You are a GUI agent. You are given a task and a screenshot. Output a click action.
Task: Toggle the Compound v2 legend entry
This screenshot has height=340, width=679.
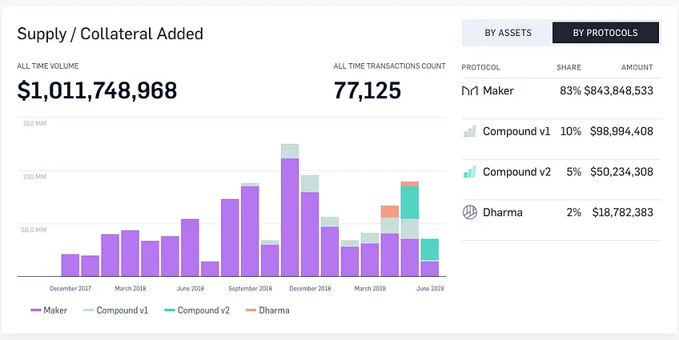tap(197, 310)
